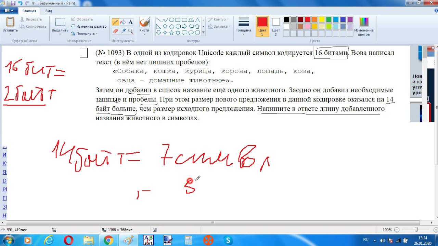Click the Save icon in title bar
The image size is (438, 246).
tap(13, 3)
